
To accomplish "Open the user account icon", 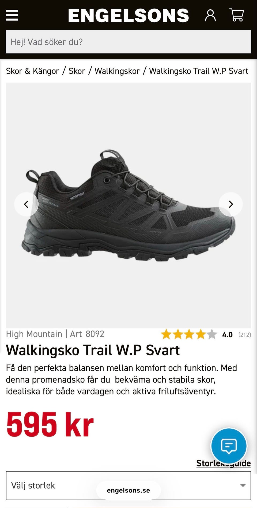I will click(x=210, y=15).
